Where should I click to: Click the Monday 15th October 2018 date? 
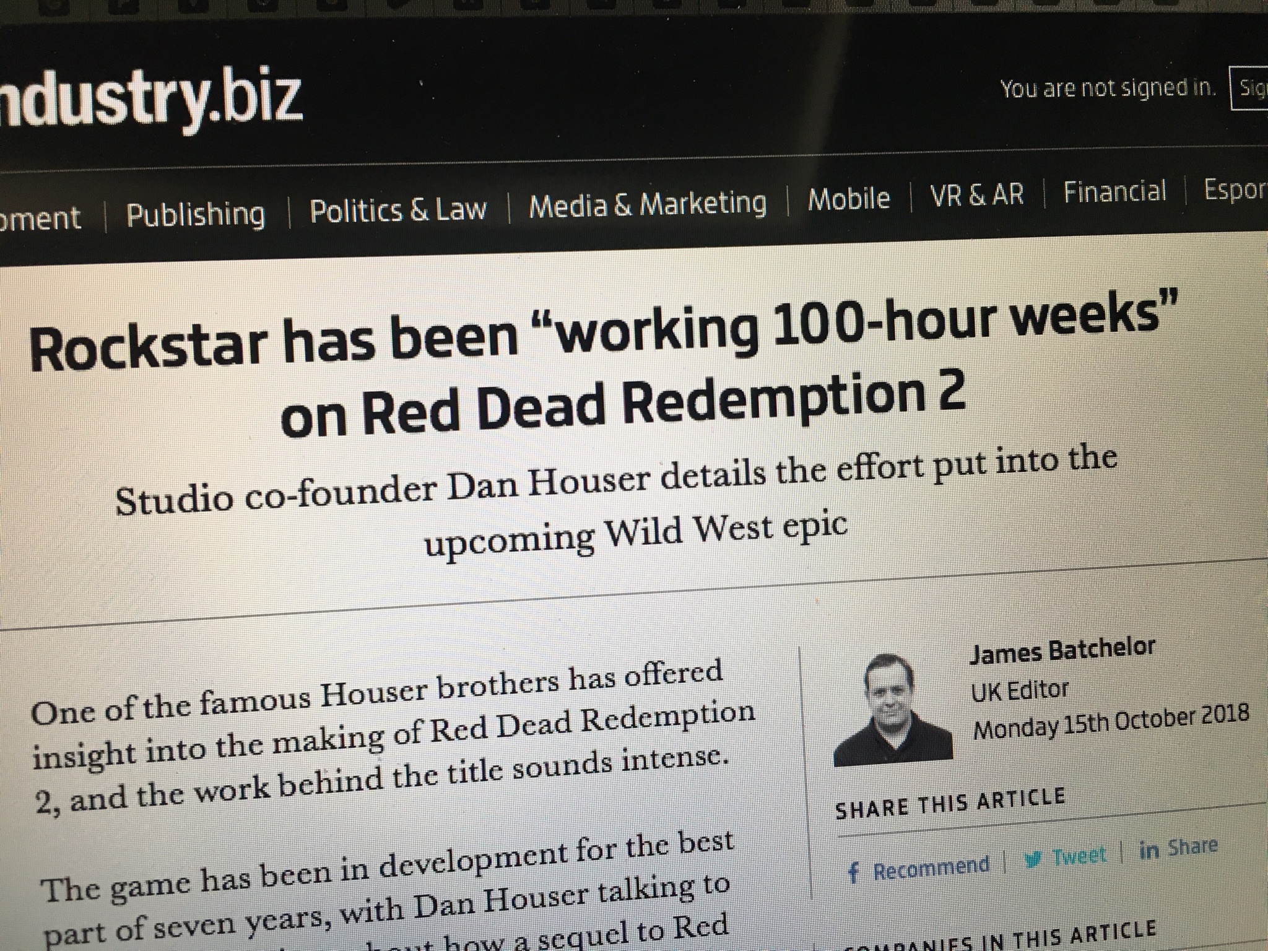[1111, 721]
